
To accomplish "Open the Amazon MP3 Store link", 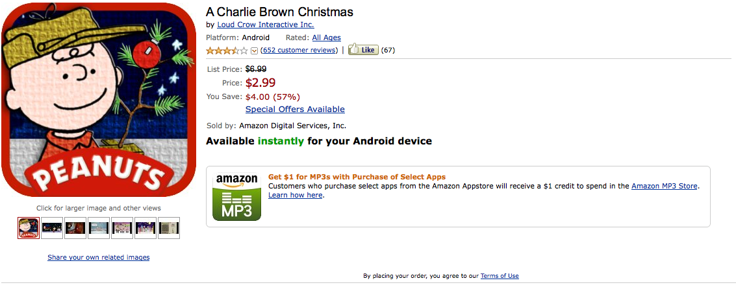I will tap(665, 186).
